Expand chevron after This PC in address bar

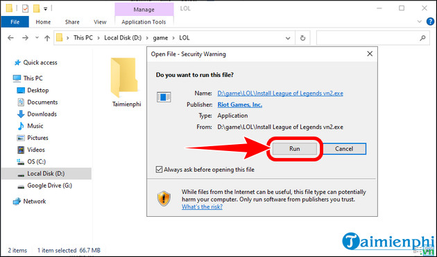pyautogui.click(x=98, y=38)
